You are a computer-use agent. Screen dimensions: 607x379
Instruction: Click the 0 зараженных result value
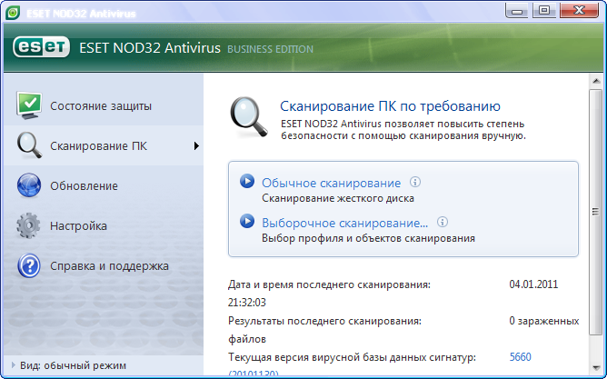(544, 321)
